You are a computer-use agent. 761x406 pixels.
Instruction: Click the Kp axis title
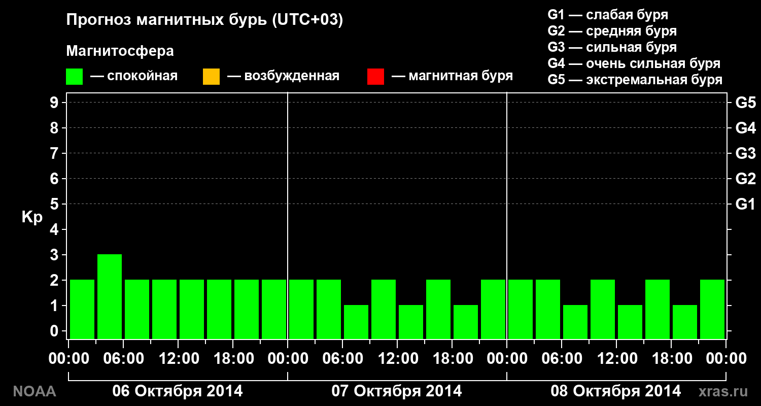tap(32, 217)
